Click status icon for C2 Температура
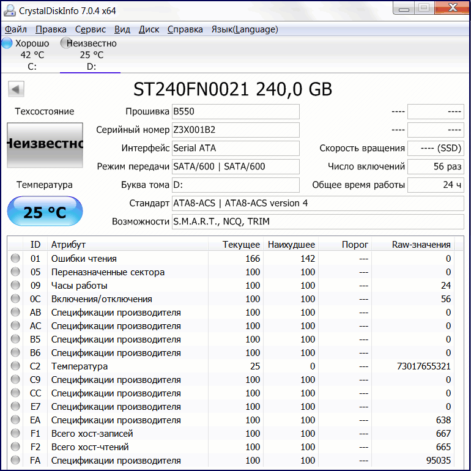This screenshot has height=471, width=471. pos(15,366)
